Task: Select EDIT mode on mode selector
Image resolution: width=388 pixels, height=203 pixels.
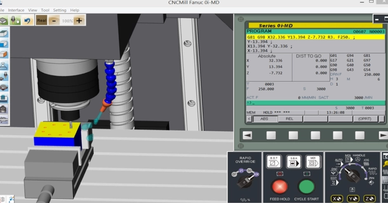Action: (334, 181)
